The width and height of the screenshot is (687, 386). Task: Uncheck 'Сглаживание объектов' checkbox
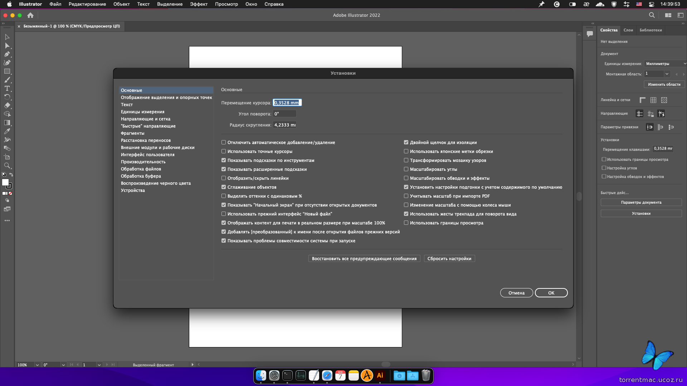(x=224, y=187)
